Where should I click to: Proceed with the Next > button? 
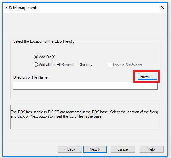click(95, 149)
